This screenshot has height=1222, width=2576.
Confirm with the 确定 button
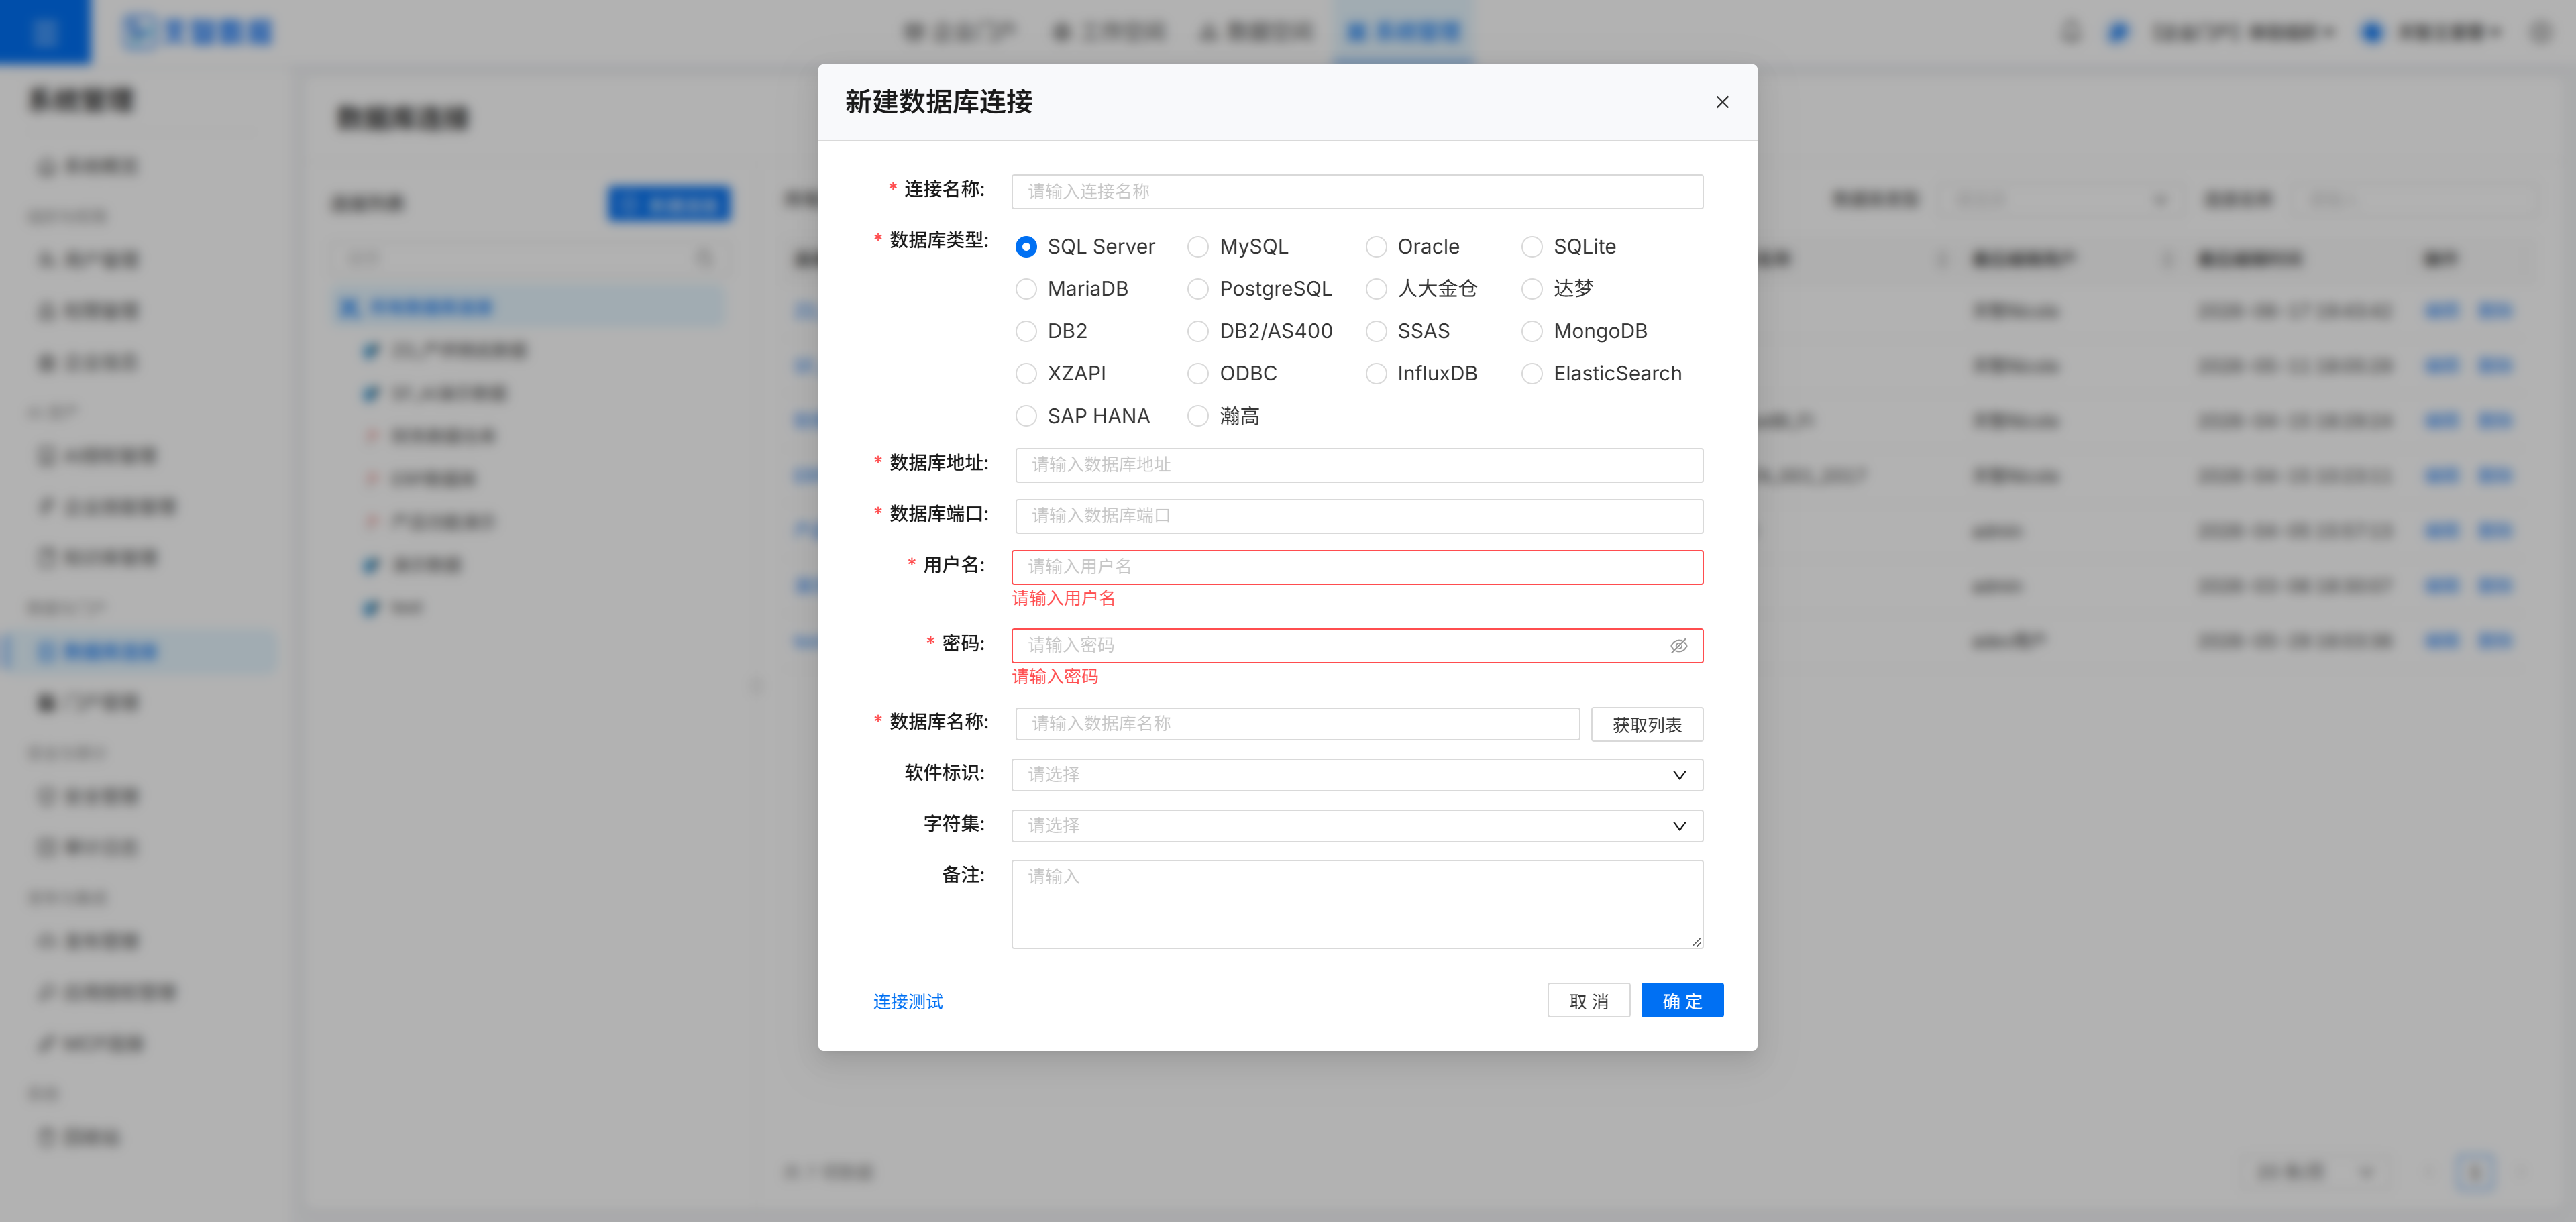tap(1682, 1001)
